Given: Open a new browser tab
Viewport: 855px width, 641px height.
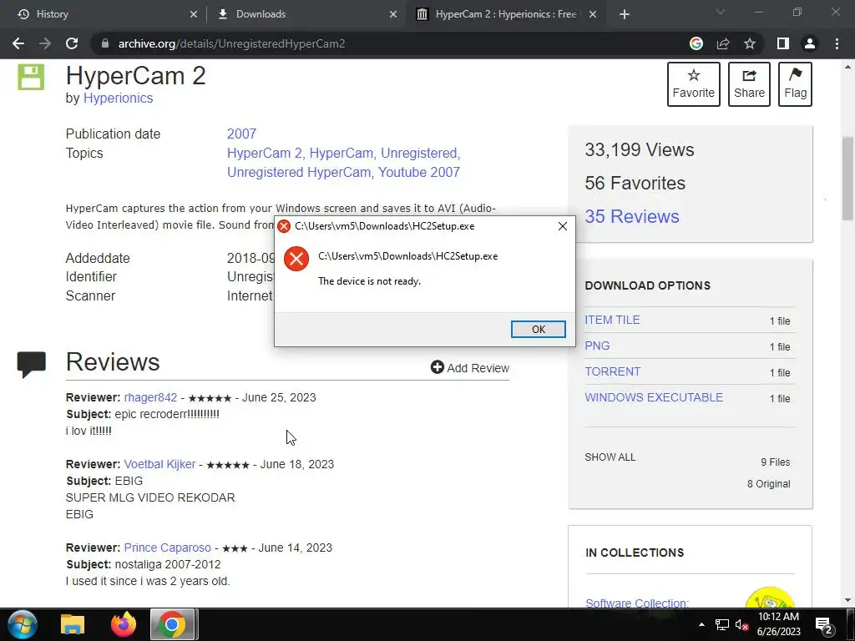Looking at the screenshot, I should pos(625,14).
